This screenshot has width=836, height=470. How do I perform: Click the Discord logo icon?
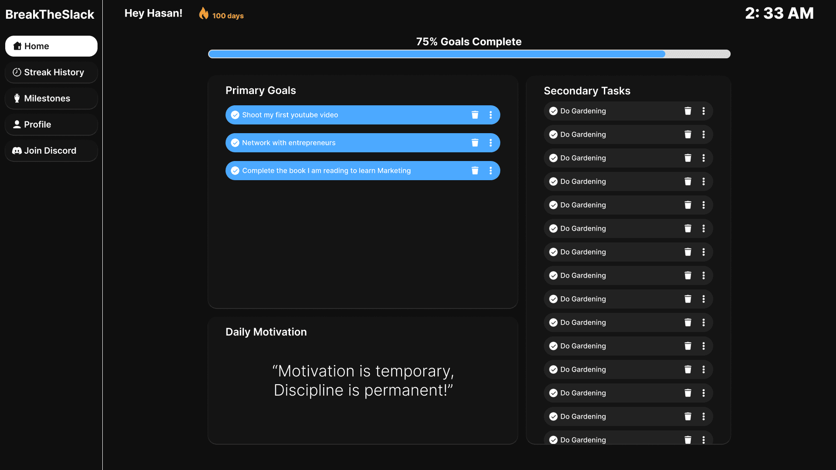(x=17, y=151)
